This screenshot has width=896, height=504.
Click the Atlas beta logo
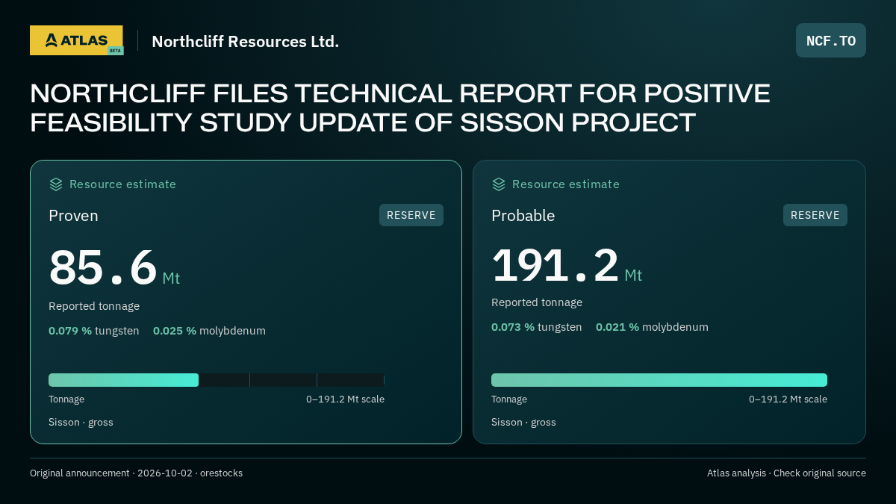pos(76,40)
